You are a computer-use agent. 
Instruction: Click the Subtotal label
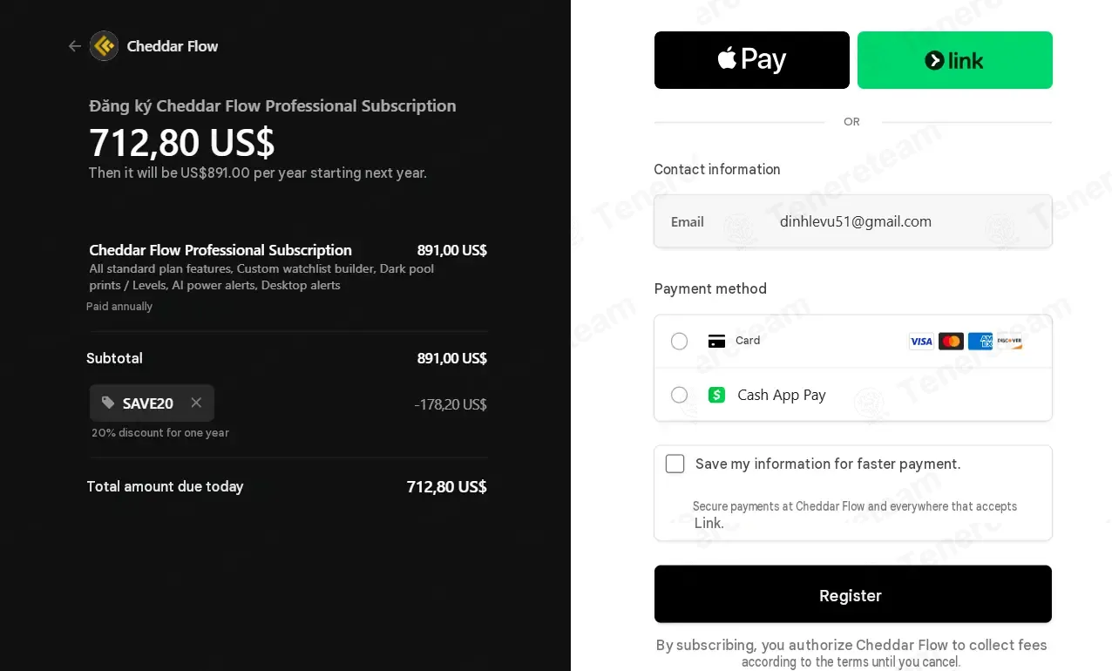click(114, 358)
